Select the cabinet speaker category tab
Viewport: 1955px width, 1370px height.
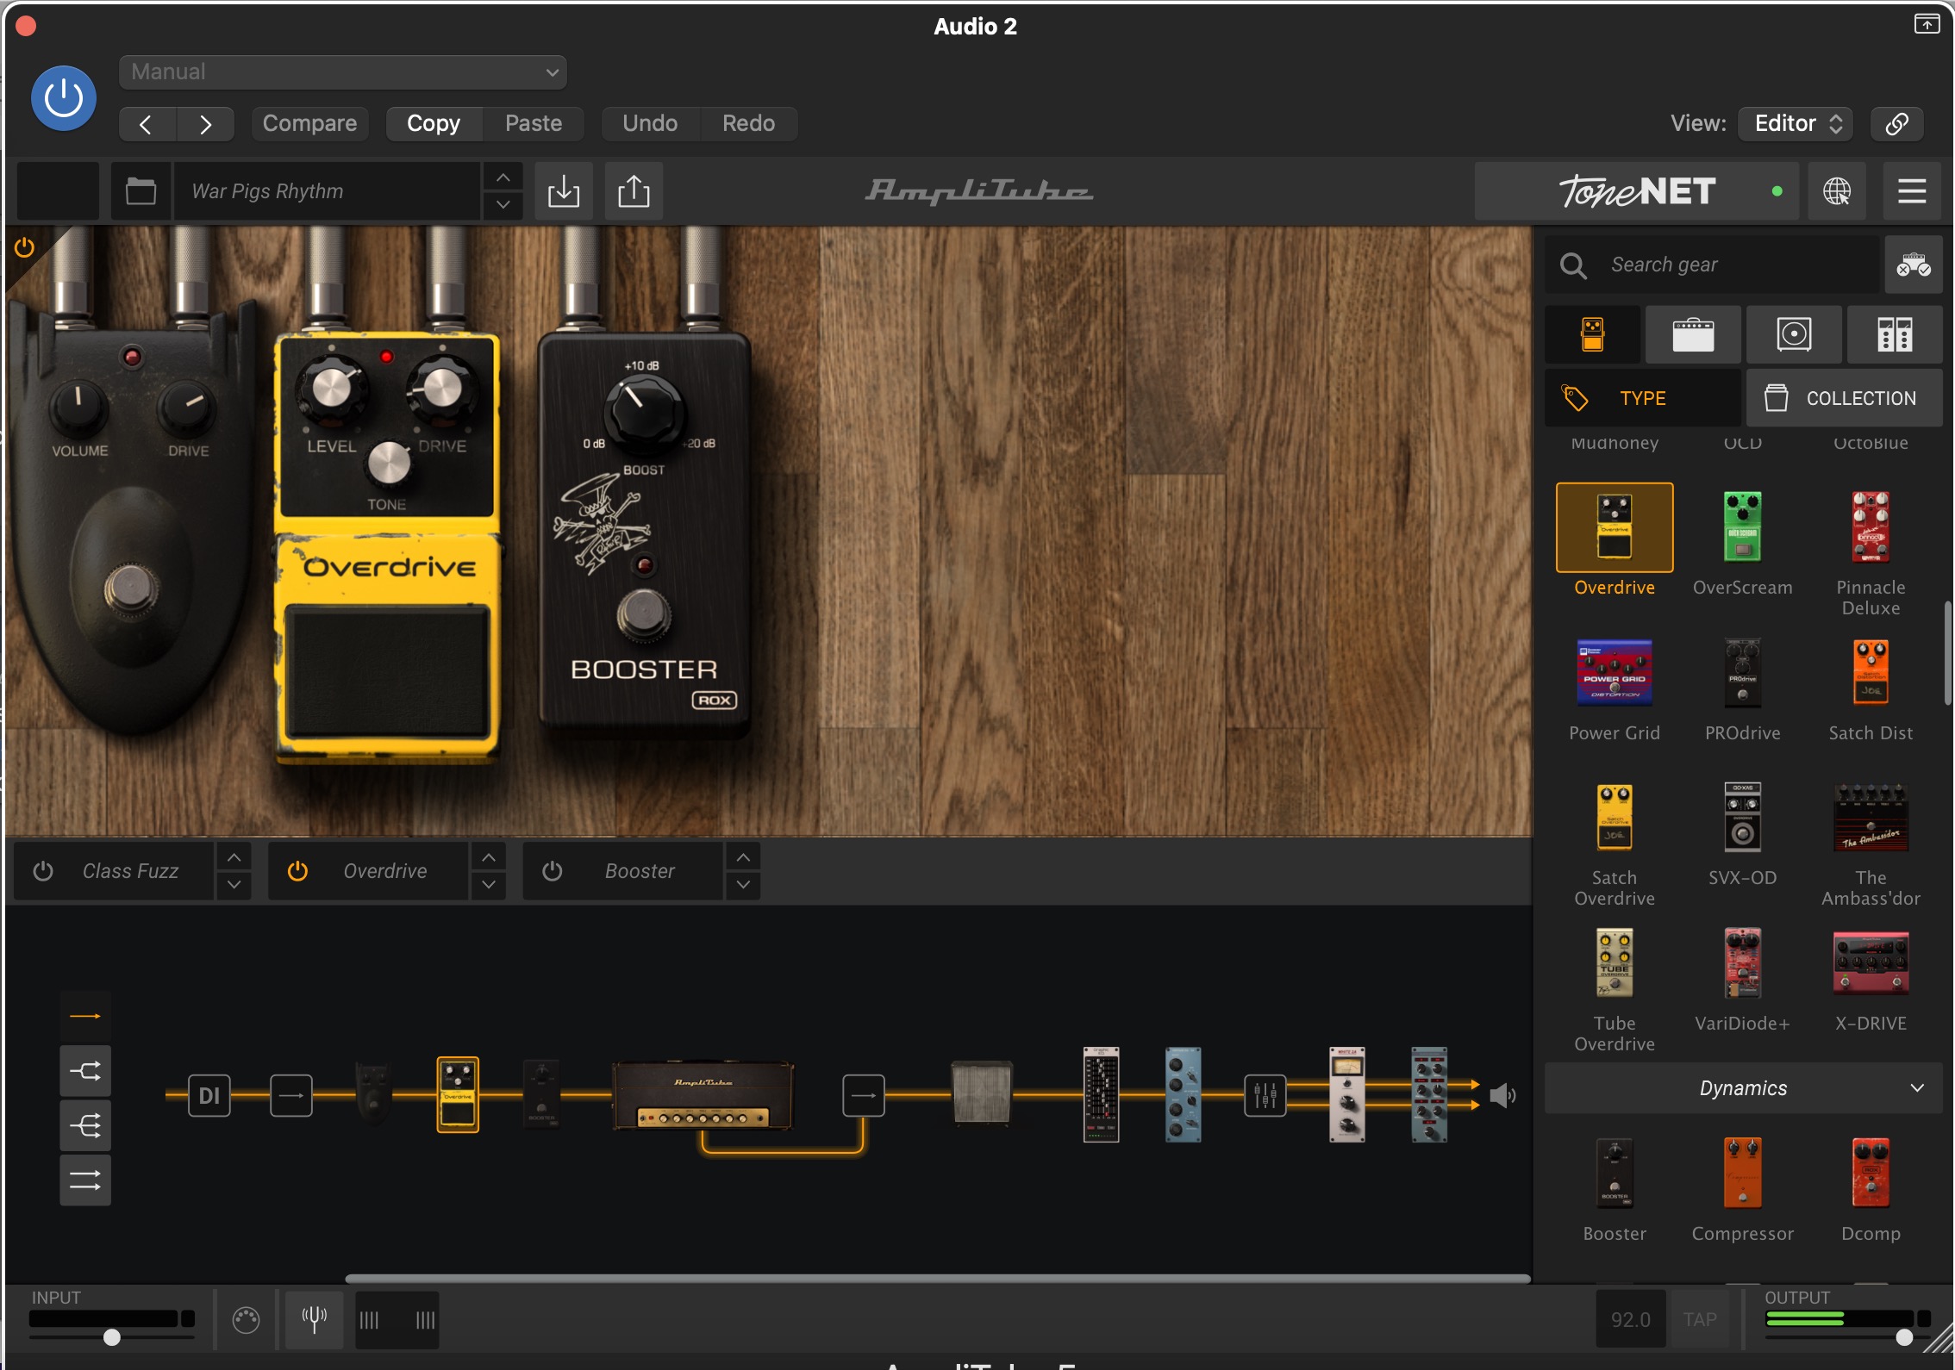point(1794,334)
